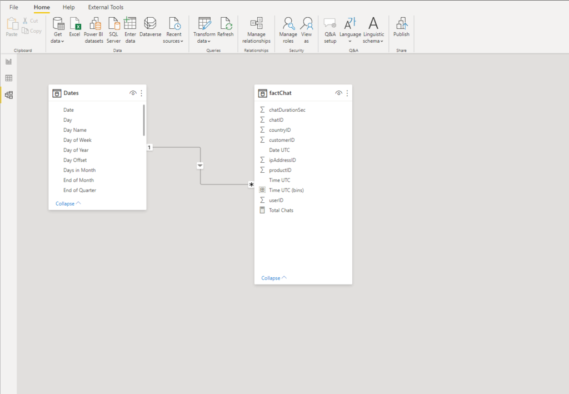Image resolution: width=569 pixels, height=394 pixels.
Task: Open more options for Dates table
Action: coord(142,93)
